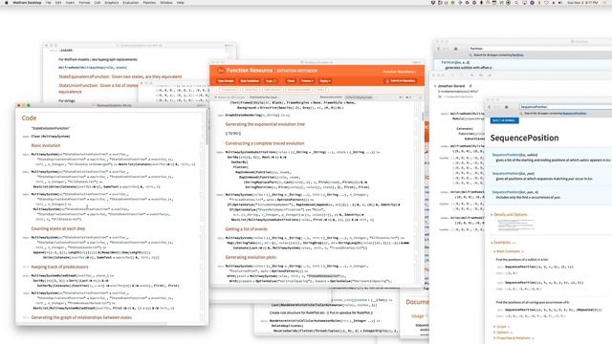
Task: Click Open Sample in Function Resource toolbar
Action: tap(226, 81)
